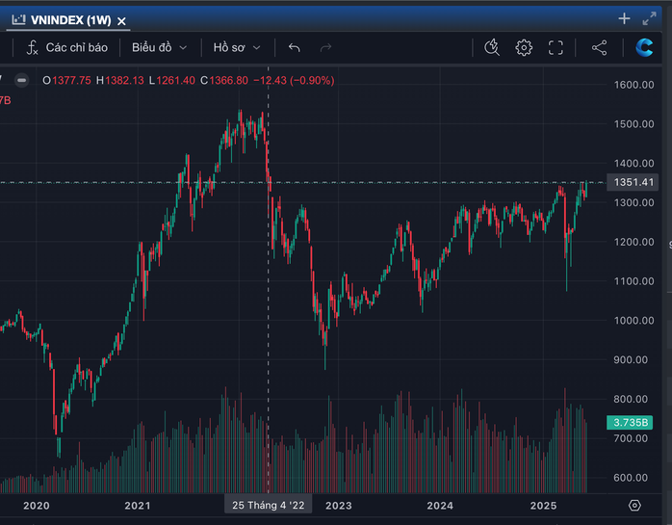Expand the Biểu đồ dropdown
Image resolution: width=672 pixels, height=525 pixels.
coord(159,47)
